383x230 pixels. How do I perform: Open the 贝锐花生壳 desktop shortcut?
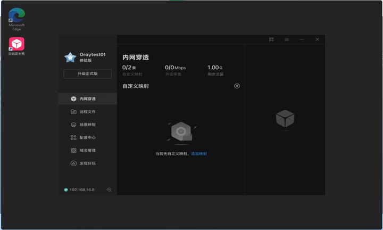tap(16, 46)
